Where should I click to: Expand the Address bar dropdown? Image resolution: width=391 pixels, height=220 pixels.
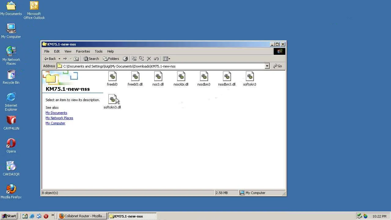tap(267, 66)
